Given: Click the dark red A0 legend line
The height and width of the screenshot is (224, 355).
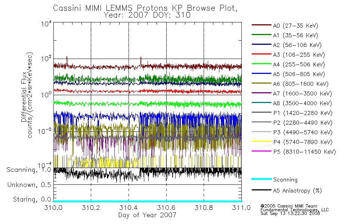Looking at the screenshot, I should (x=262, y=25).
